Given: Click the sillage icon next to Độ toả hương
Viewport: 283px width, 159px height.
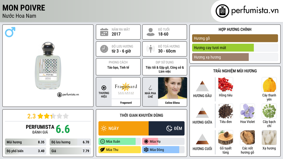Looking at the screenshot, I should tap(151, 49).
